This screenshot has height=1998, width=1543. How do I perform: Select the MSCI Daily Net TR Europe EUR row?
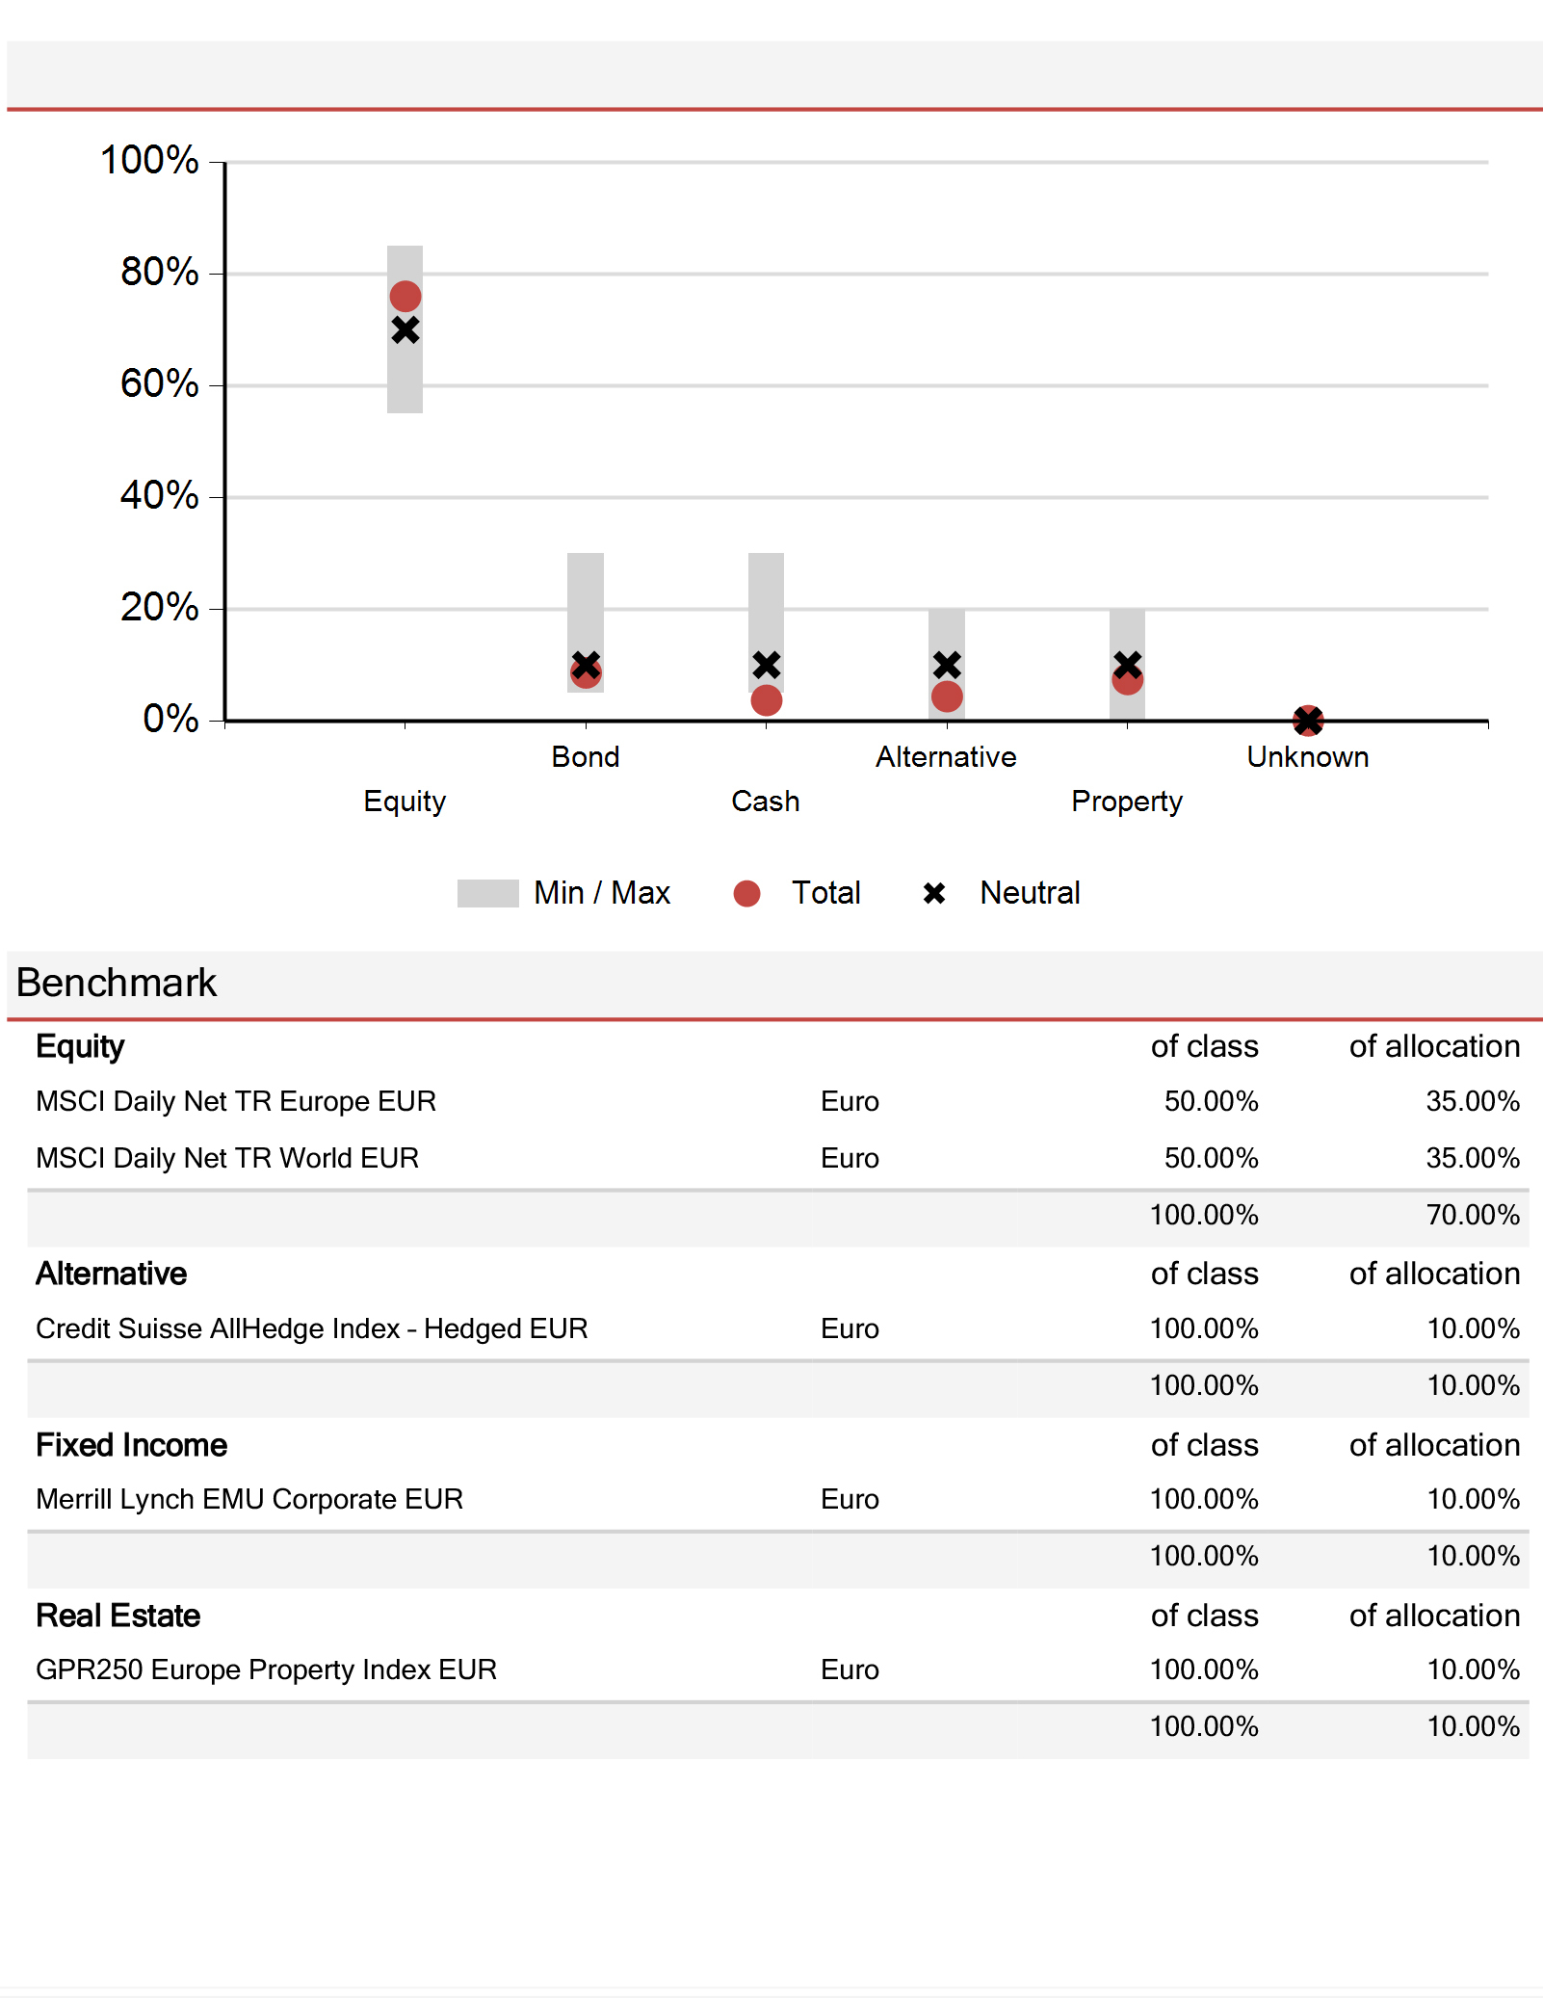tap(778, 1101)
